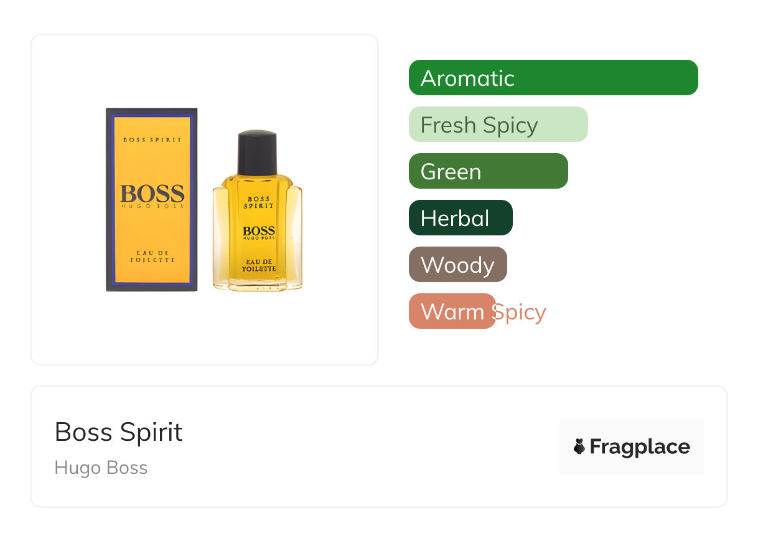Click the Woody accord bar
Screen dimensions: 758x538
(x=457, y=265)
